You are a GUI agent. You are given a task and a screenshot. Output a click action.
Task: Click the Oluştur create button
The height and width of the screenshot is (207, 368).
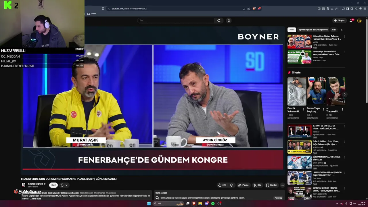point(339,20)
